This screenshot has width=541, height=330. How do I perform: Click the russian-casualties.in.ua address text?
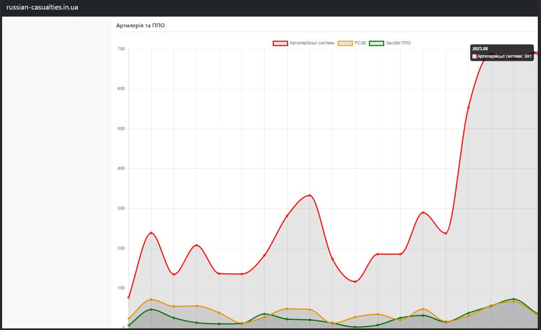42,7
